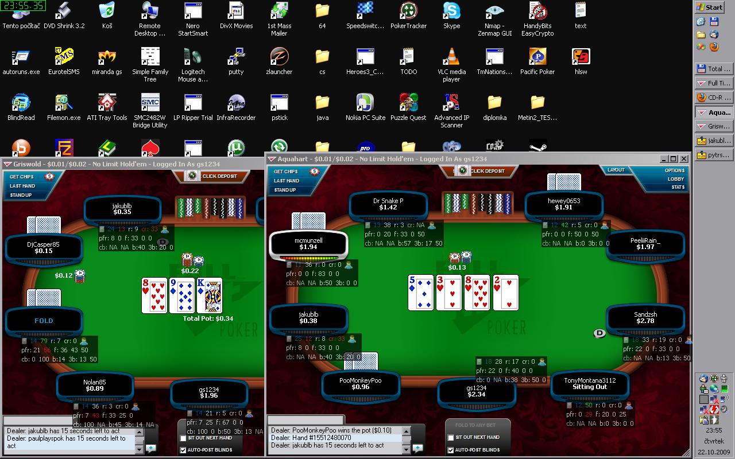This screenshot has width=735, height=459.
Task: Launch Nmap - Zenmap GUI
Action: pyautogui.click(x=494, y=19)
